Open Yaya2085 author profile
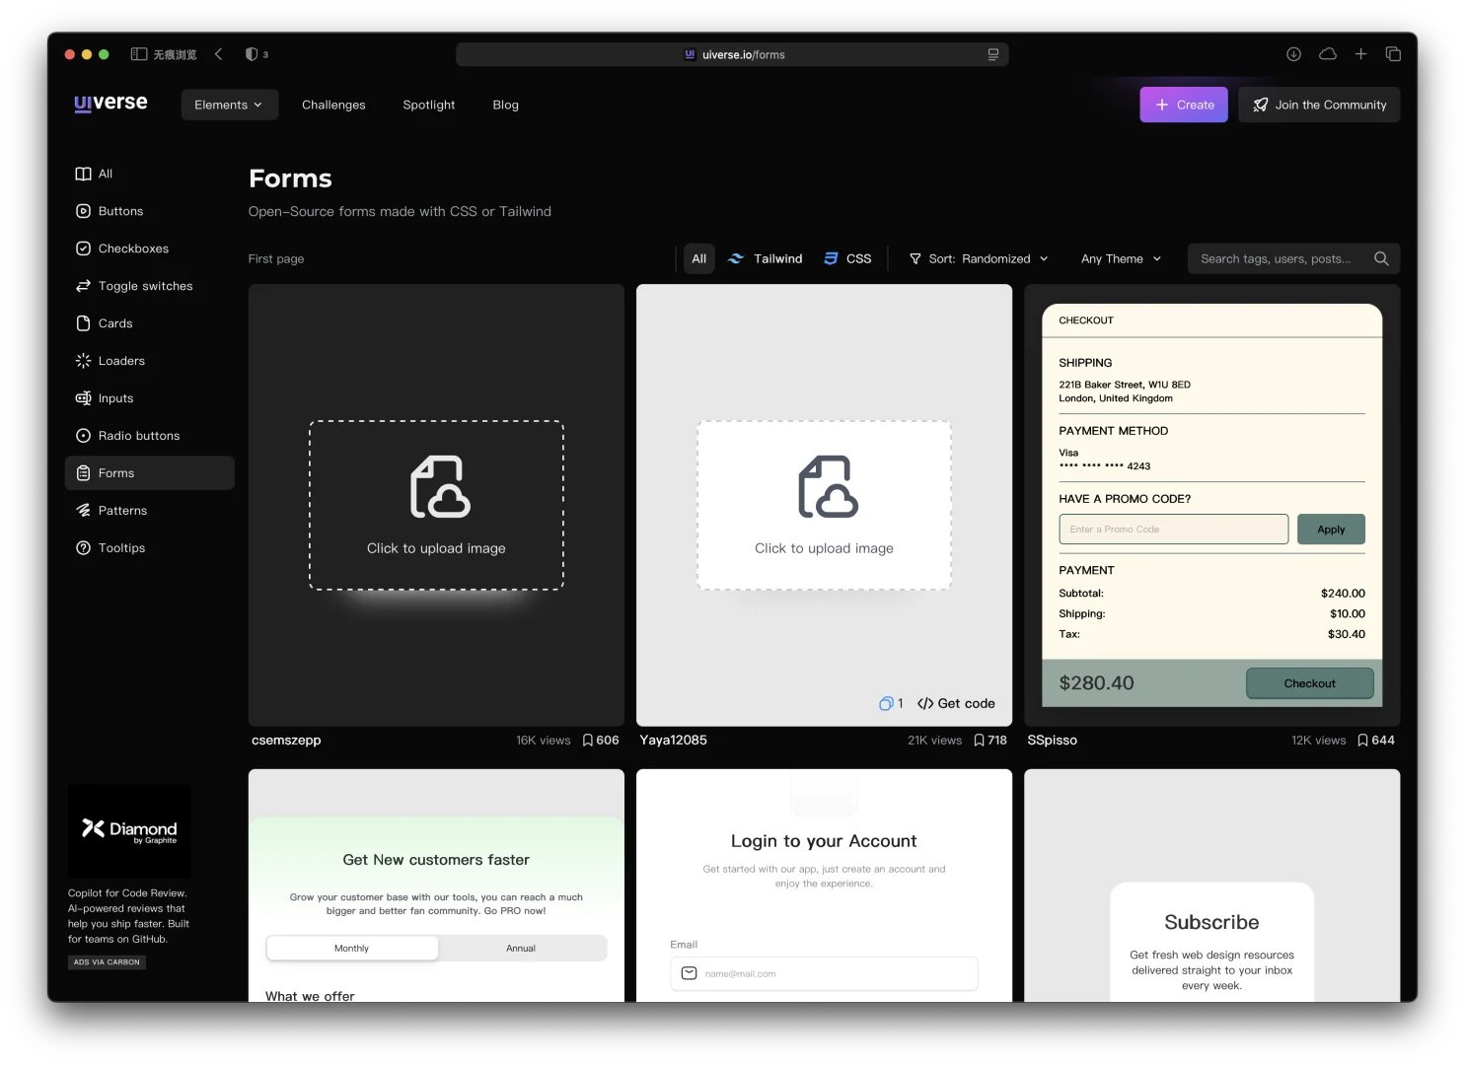The image size is (1465, 1065). (674, 741)
